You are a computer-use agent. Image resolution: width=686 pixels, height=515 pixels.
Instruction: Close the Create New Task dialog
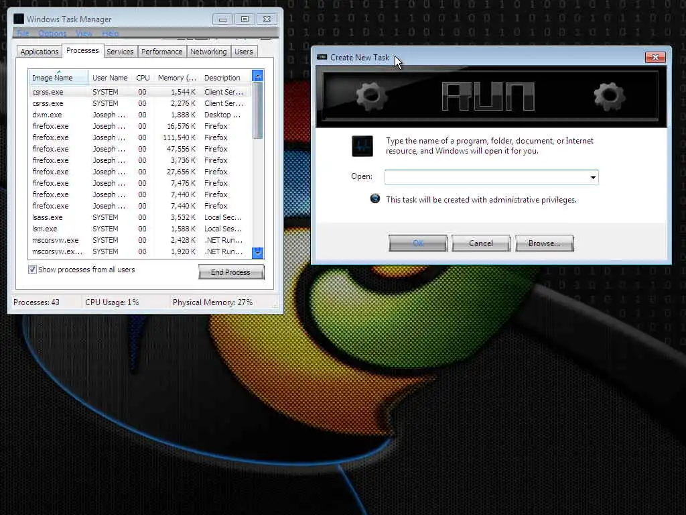coord(655,57)
